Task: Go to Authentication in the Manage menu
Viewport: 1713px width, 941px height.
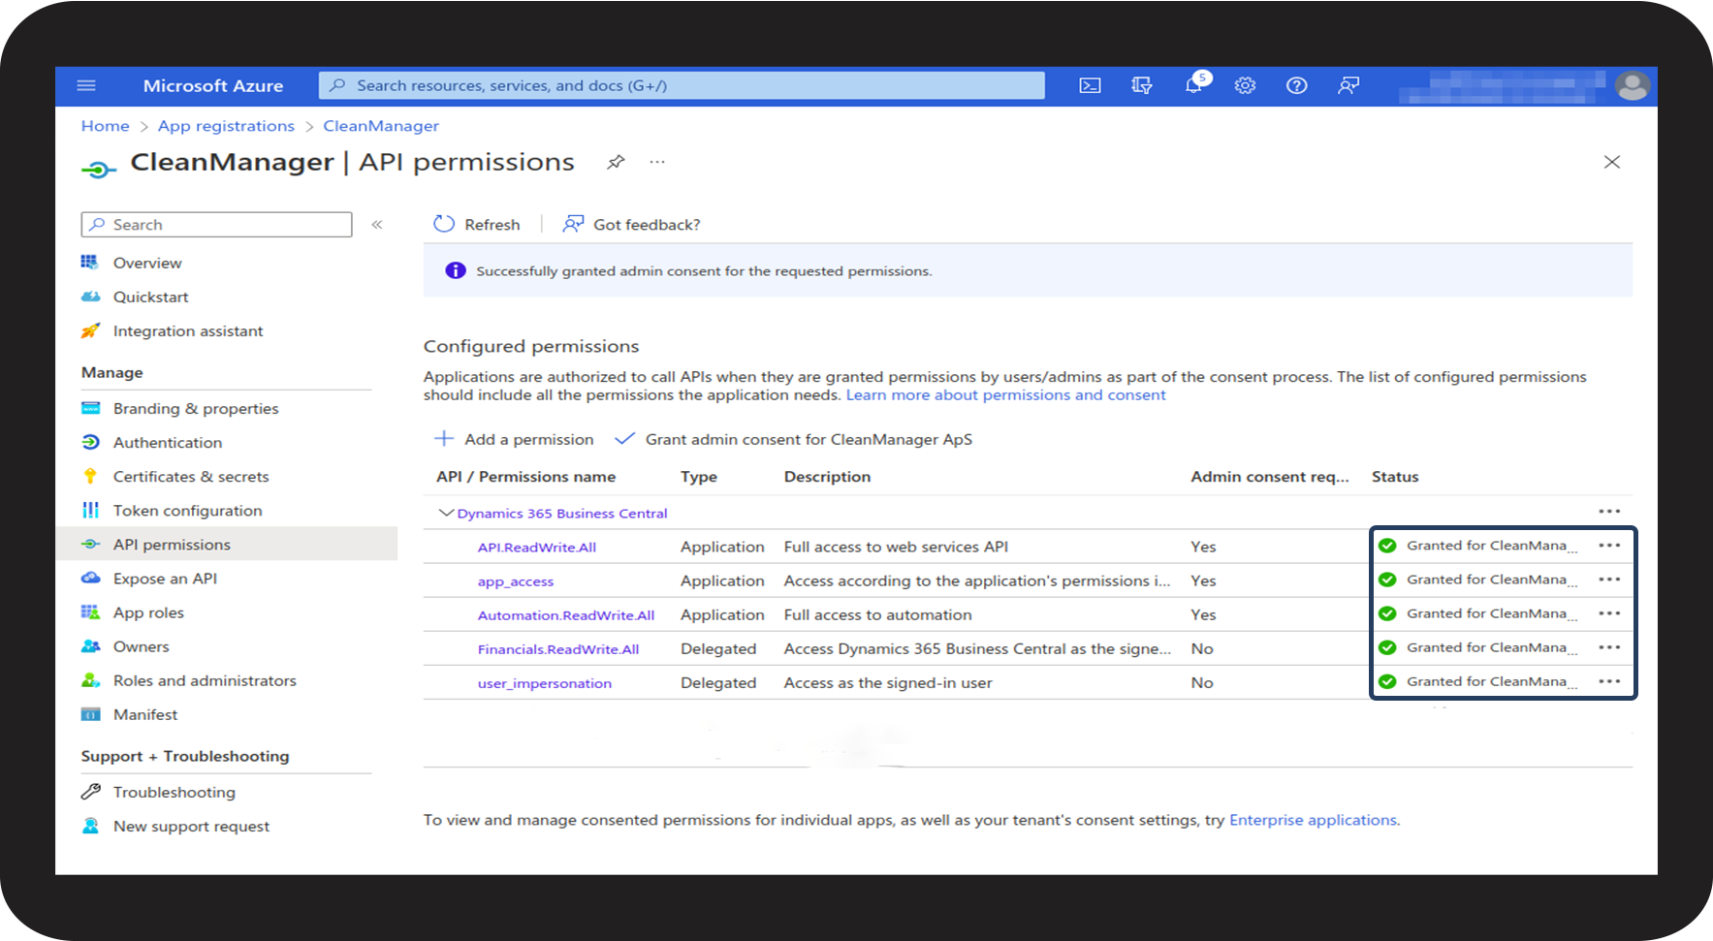Action: (167, 443)
